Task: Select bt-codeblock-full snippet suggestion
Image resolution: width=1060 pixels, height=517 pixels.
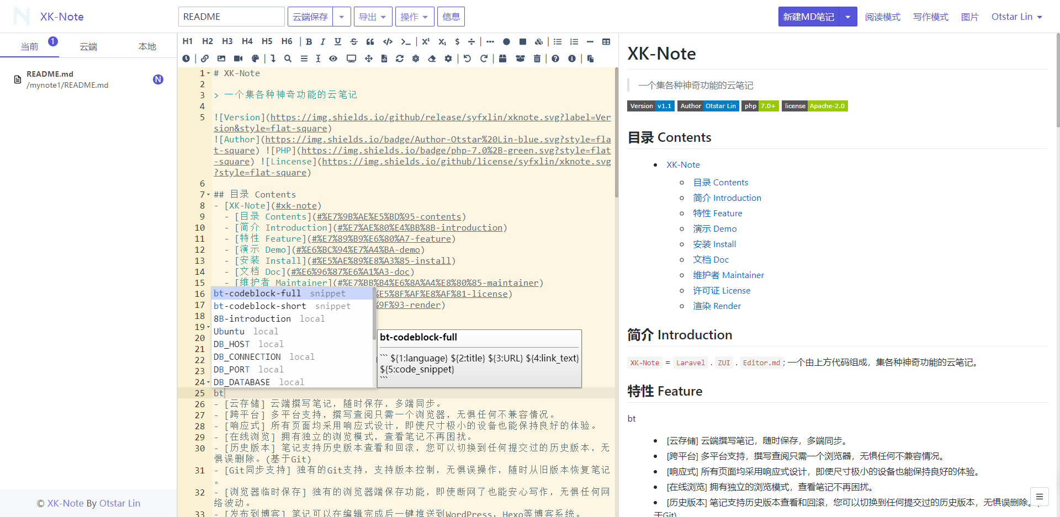Action: (293, 294)
